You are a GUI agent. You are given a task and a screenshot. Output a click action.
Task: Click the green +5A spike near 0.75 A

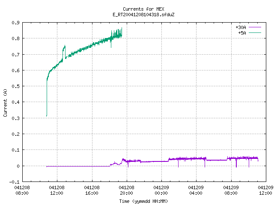[64, 51]
